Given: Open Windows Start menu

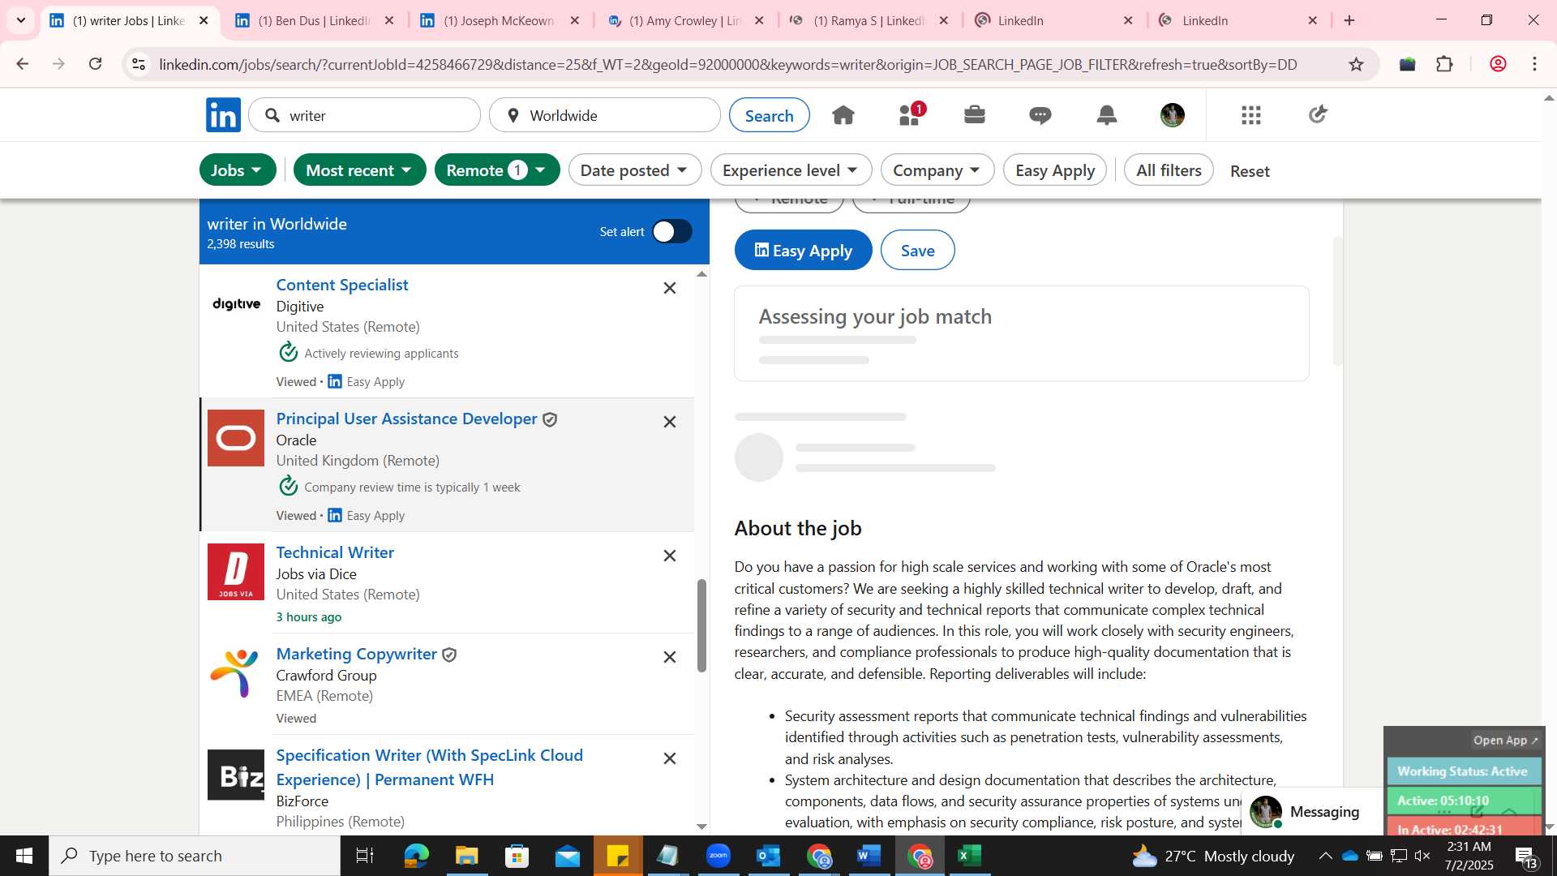Looking at the screenshot, I should 24,856.
